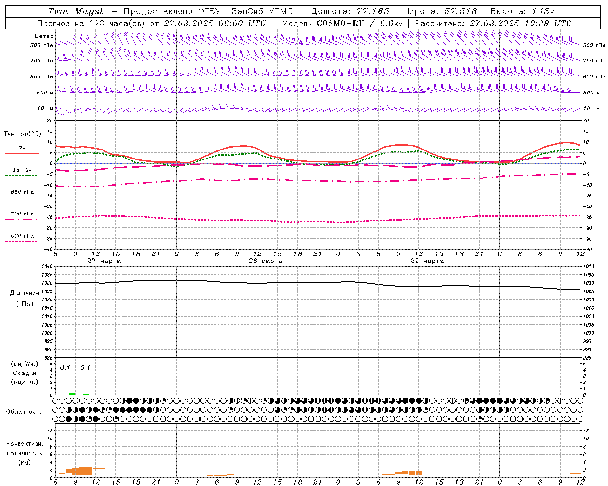
Task: Click the '29 марта' date label
Action: [x=427, y=261]
